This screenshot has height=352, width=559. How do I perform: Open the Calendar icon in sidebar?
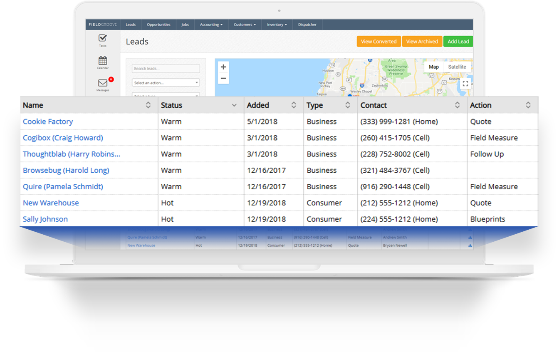[103, 61]
